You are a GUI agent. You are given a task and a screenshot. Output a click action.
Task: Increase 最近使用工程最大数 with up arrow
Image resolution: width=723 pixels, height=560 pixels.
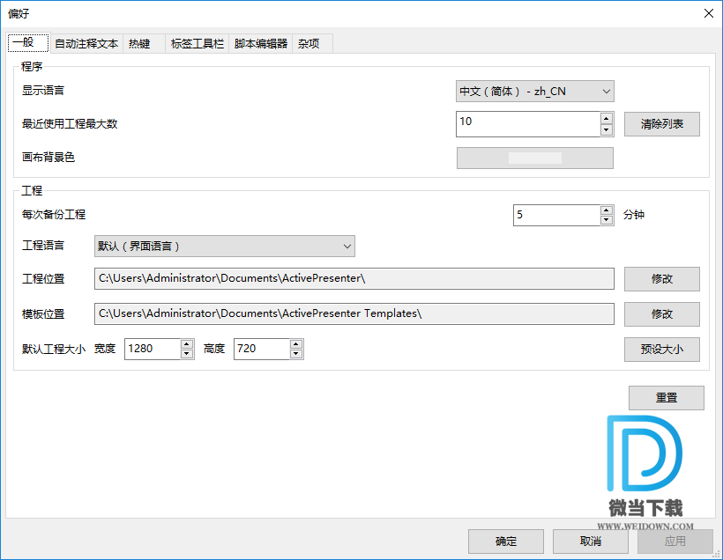tap(607, 118)
